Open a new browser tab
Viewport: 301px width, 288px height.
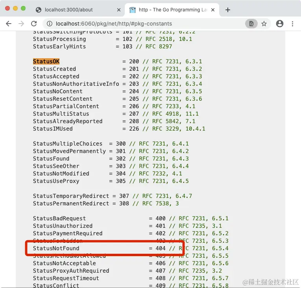coord(228,10)
